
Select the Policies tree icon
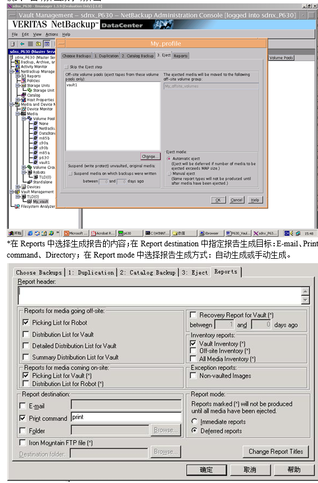tap(24, 81)
